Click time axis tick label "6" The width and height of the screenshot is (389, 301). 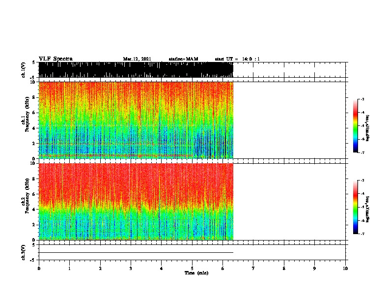[222, 269]
